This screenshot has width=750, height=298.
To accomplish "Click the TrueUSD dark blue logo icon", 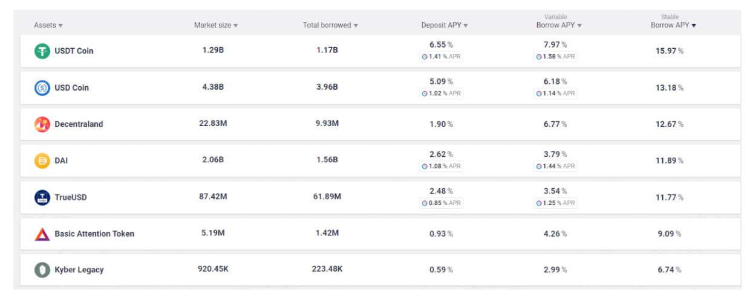I will tap(42, 197).
